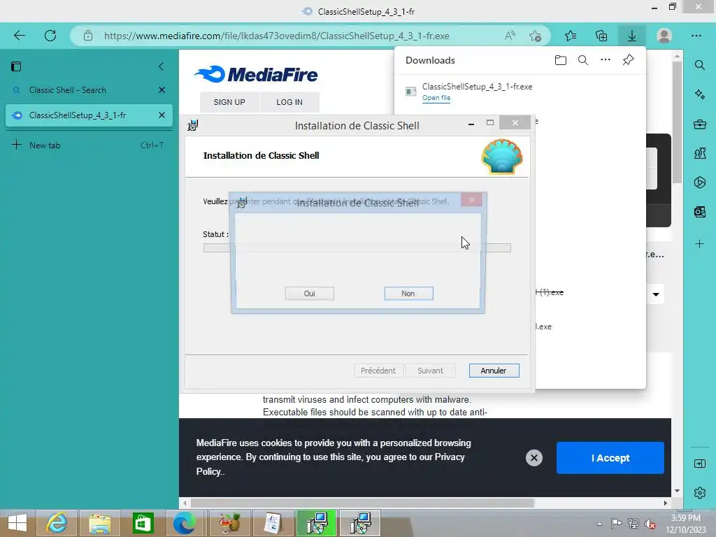This screenshot has height=537, width=716.
Task: Open Edge Settings and more menu
Action: pos(696,36)
